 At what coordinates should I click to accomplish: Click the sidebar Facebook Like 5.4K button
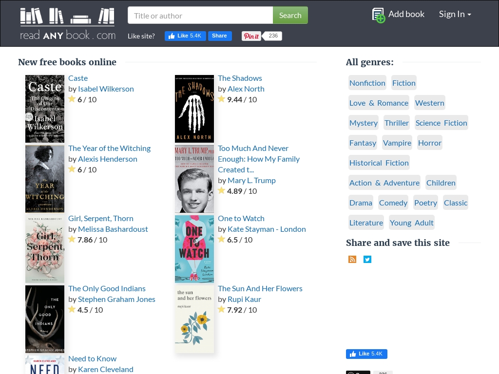(x=366, y=354)
